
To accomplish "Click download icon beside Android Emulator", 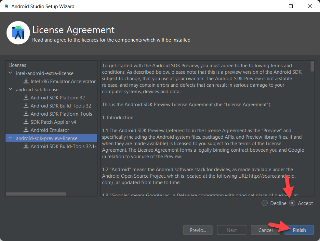I will 26,130.
